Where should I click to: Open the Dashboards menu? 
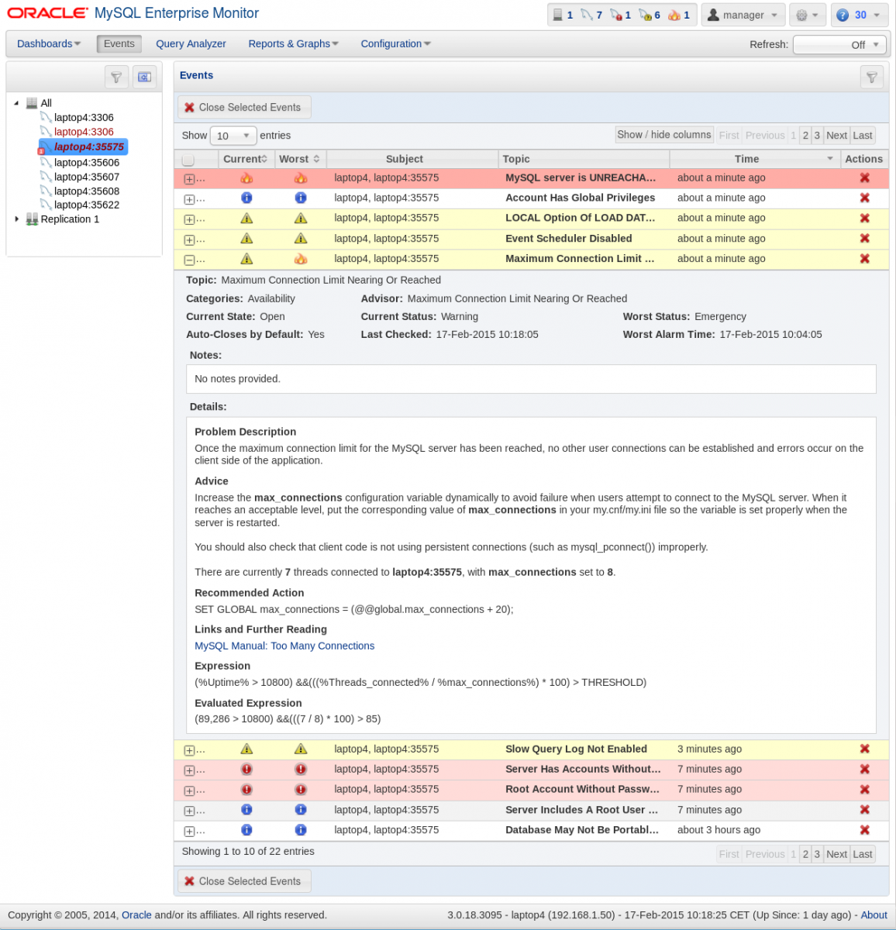pos(49,44)
